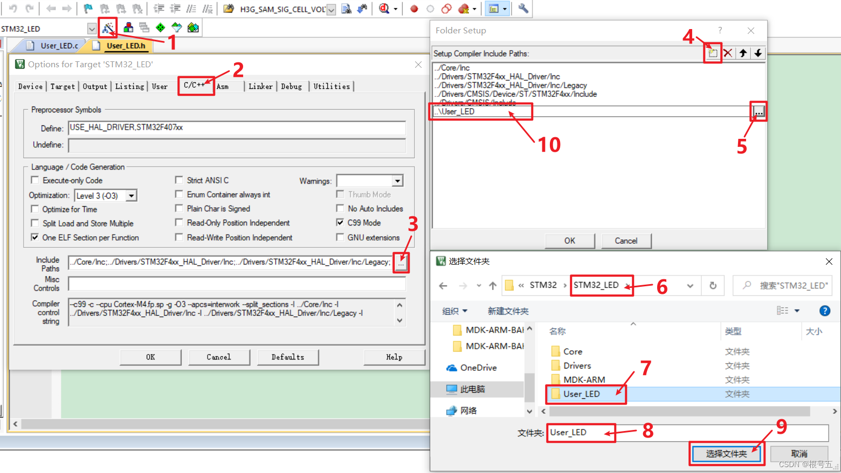Click the Uncomment selection icon

(208, 9)
